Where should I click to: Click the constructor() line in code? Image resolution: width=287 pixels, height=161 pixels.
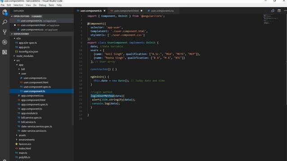[x=104, y=69]
